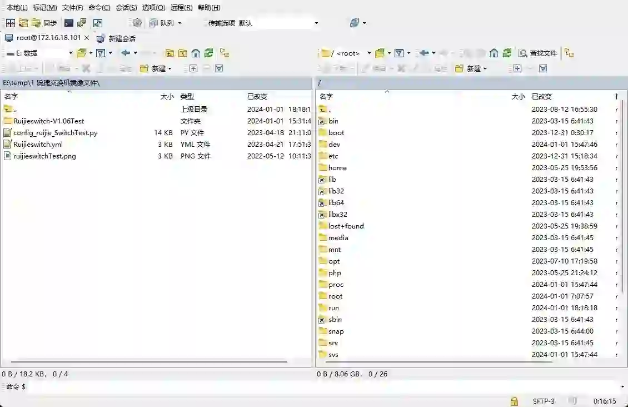Select config_ruijie_SwitchTest.py in local panel

click(55, 132)
